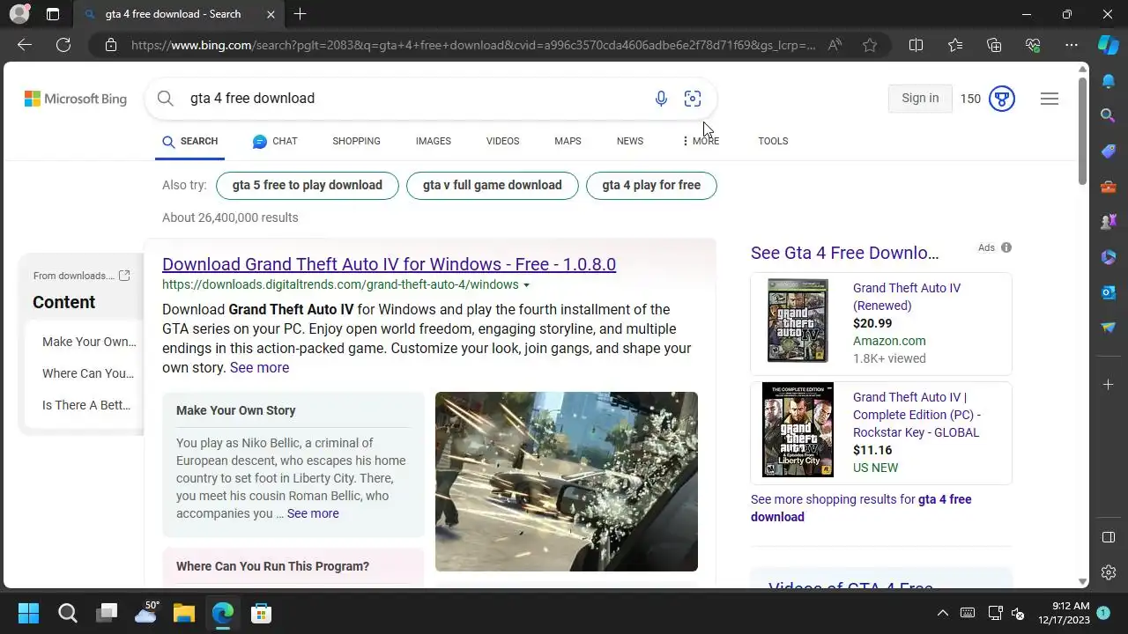Switch to the CHAT tab

tap(275, 141)
